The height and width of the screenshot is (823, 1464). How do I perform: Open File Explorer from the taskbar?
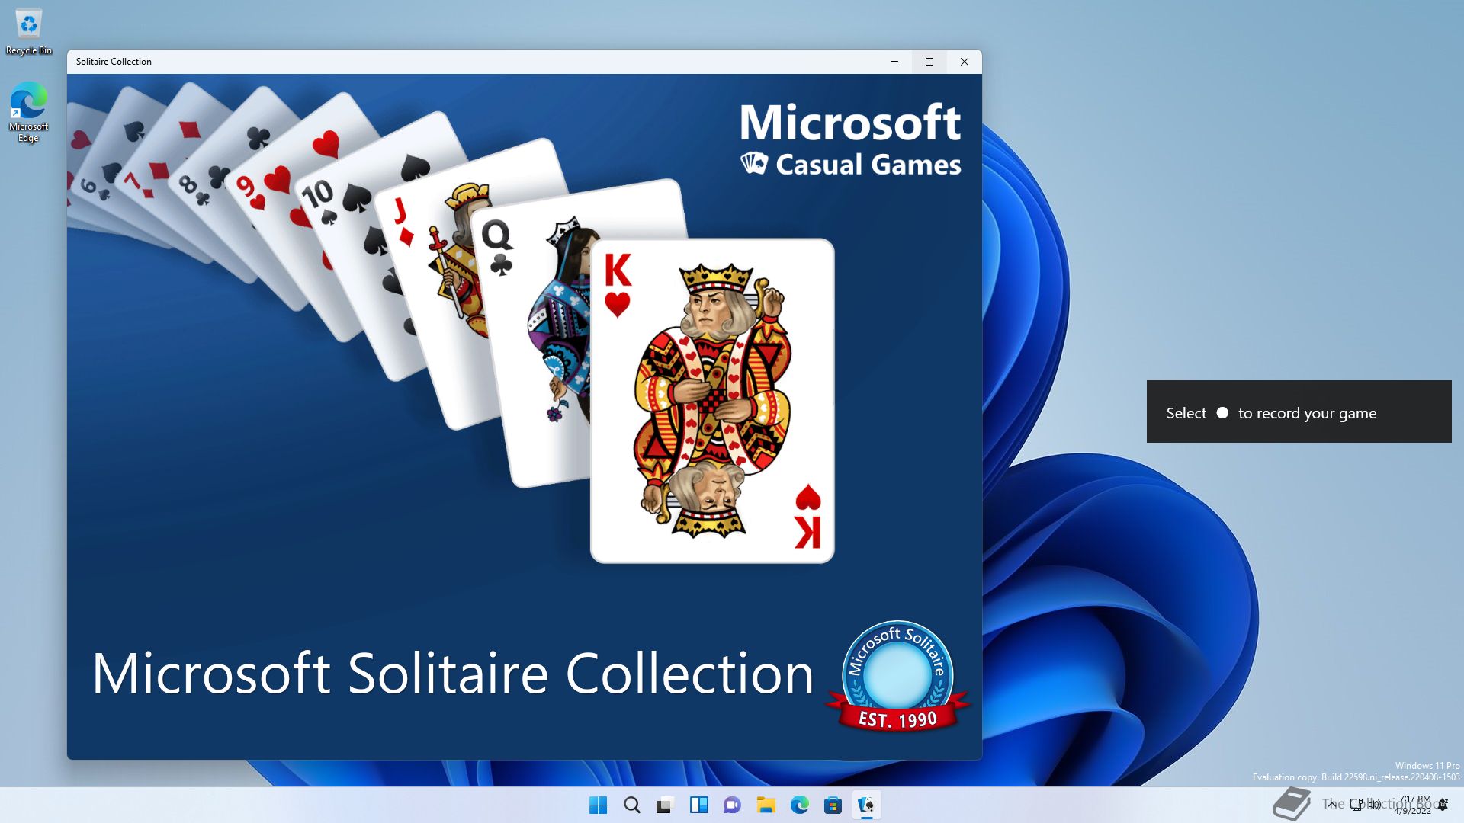point(766,805)
